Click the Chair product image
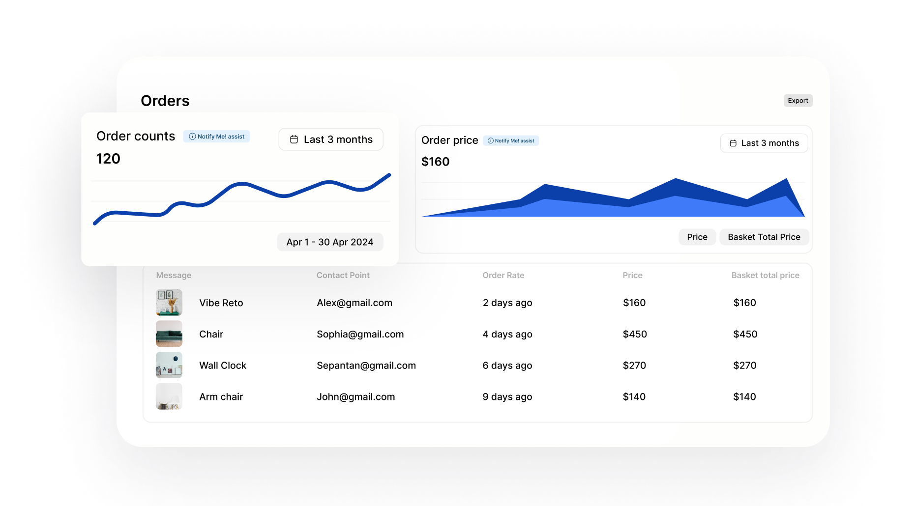Viewport: 916px width, 506px height. pyautogui.click(x=169, y=334)
